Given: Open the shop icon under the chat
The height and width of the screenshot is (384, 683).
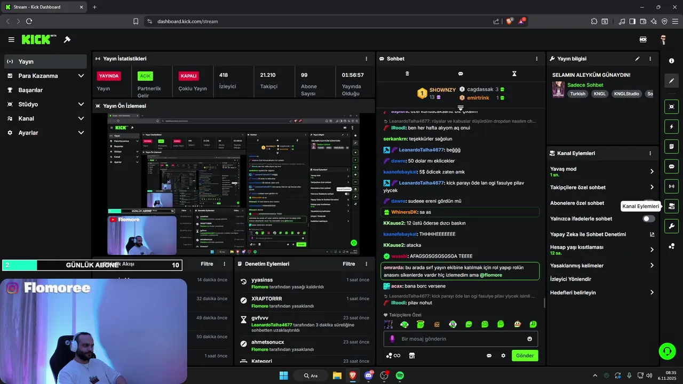Looking at the screenshot, I should (x=411, y=356).
